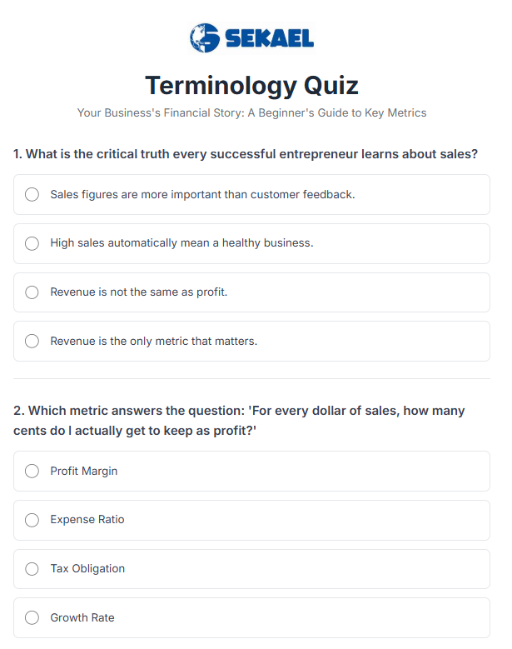Select radio circle for 'High sales automatically mean'

pyautogui.click(x=32, y=243)
